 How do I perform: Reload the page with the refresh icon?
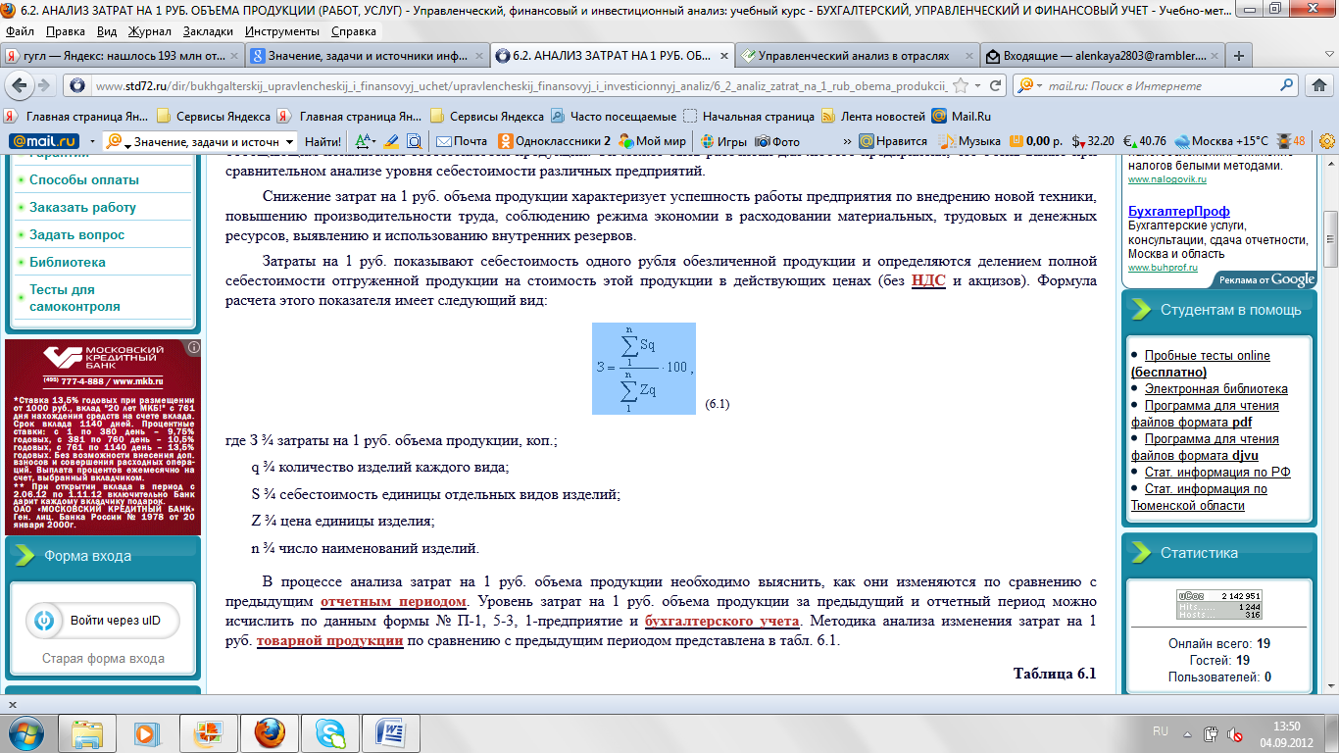[x=995, y=85]
